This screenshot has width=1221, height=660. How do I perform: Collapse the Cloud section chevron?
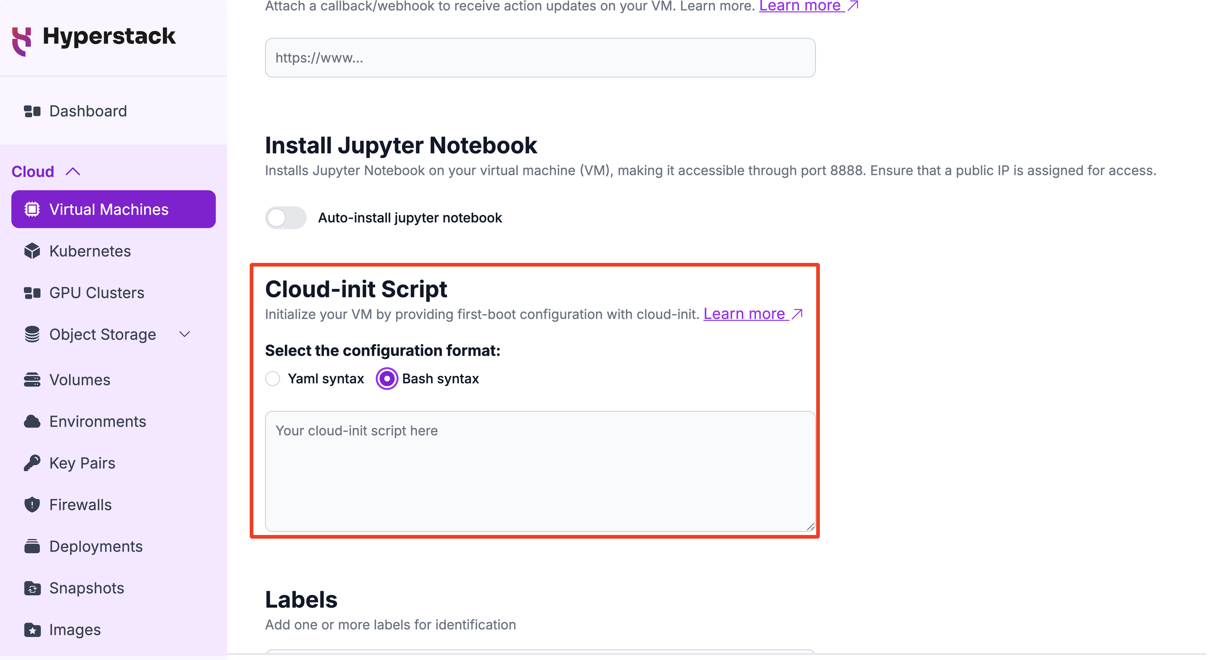click(73, 172)
